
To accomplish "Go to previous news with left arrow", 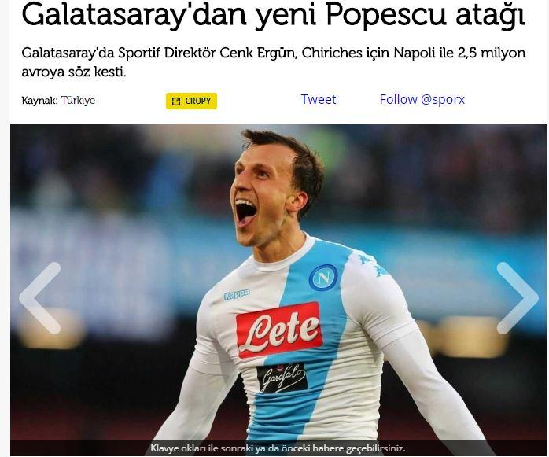I will (40, 298).
